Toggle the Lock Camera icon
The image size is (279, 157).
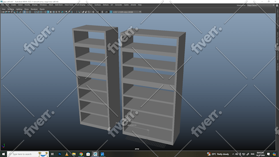click(x=6, y=12)
